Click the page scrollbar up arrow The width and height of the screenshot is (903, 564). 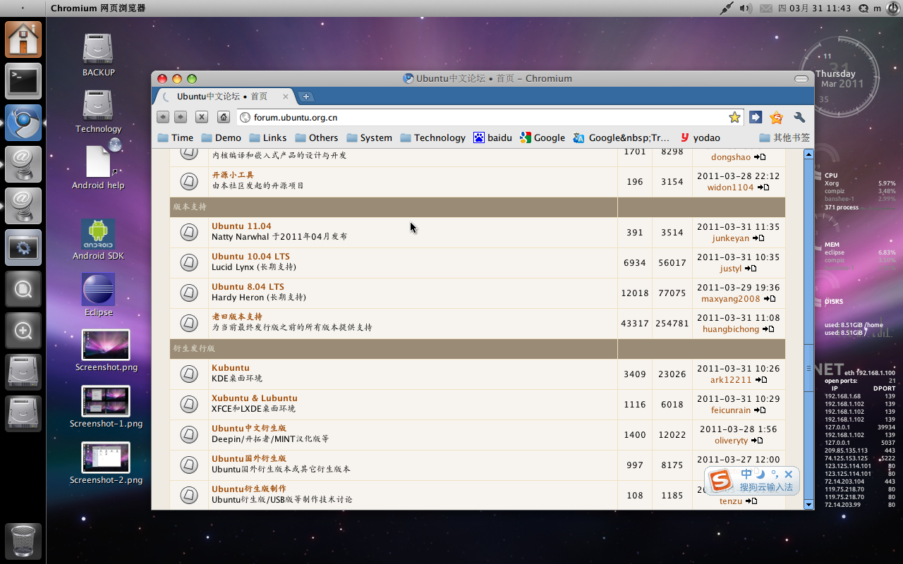point(808,154)
